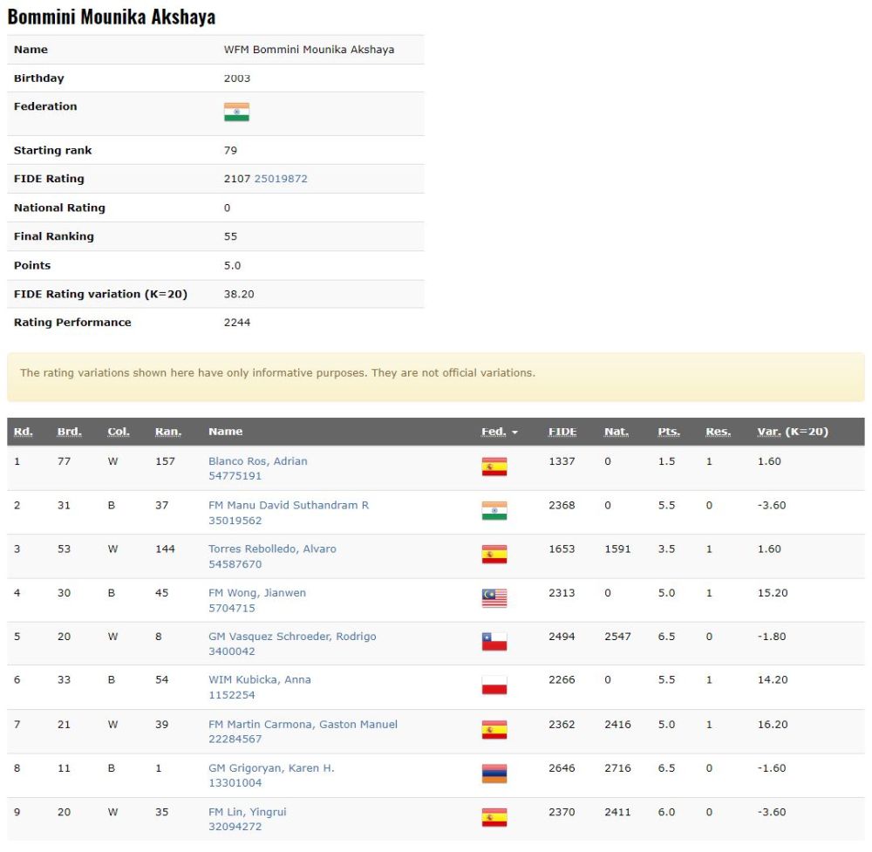Sort by the Res. column header
Viewport: 872px width, 852px height.
click(719, 432)
